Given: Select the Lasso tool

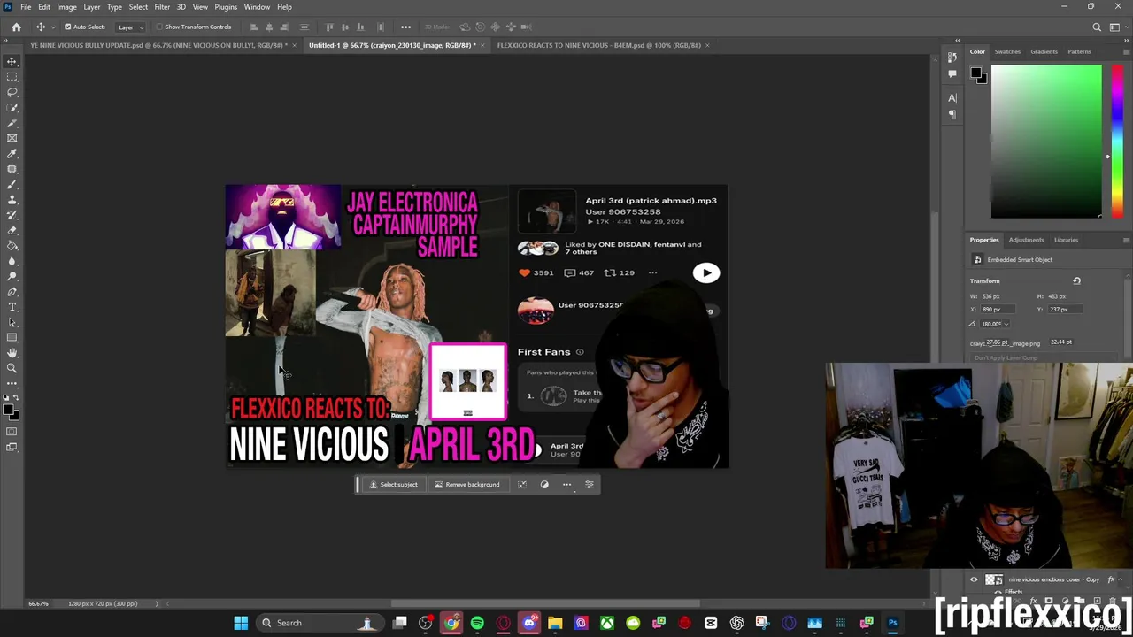Looking at the screenshot, I should [x=12, y=92].
